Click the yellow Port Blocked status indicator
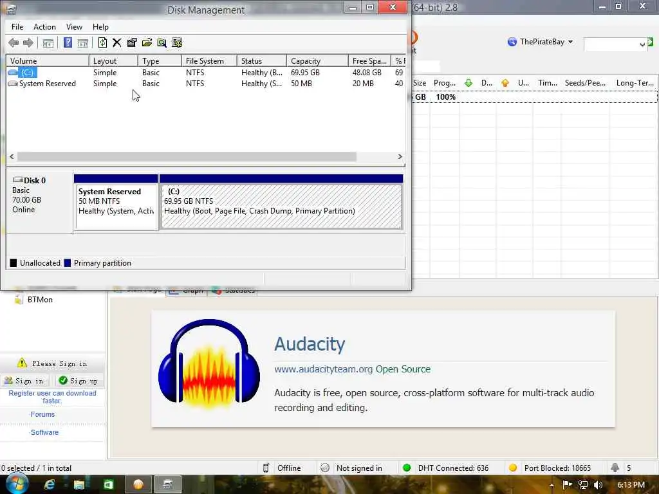 point(513,468)
